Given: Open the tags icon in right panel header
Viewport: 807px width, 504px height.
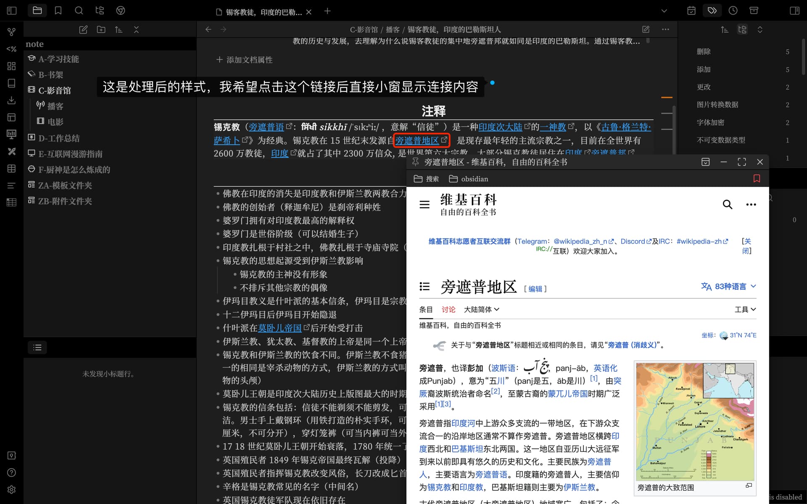Looking at the screenshot, I should (x=712, y=10).
